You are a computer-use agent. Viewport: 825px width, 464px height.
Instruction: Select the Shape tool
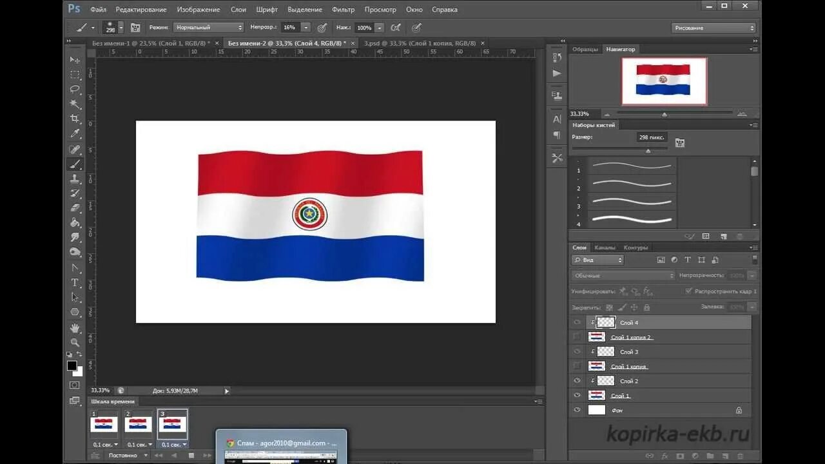[75, 313]
